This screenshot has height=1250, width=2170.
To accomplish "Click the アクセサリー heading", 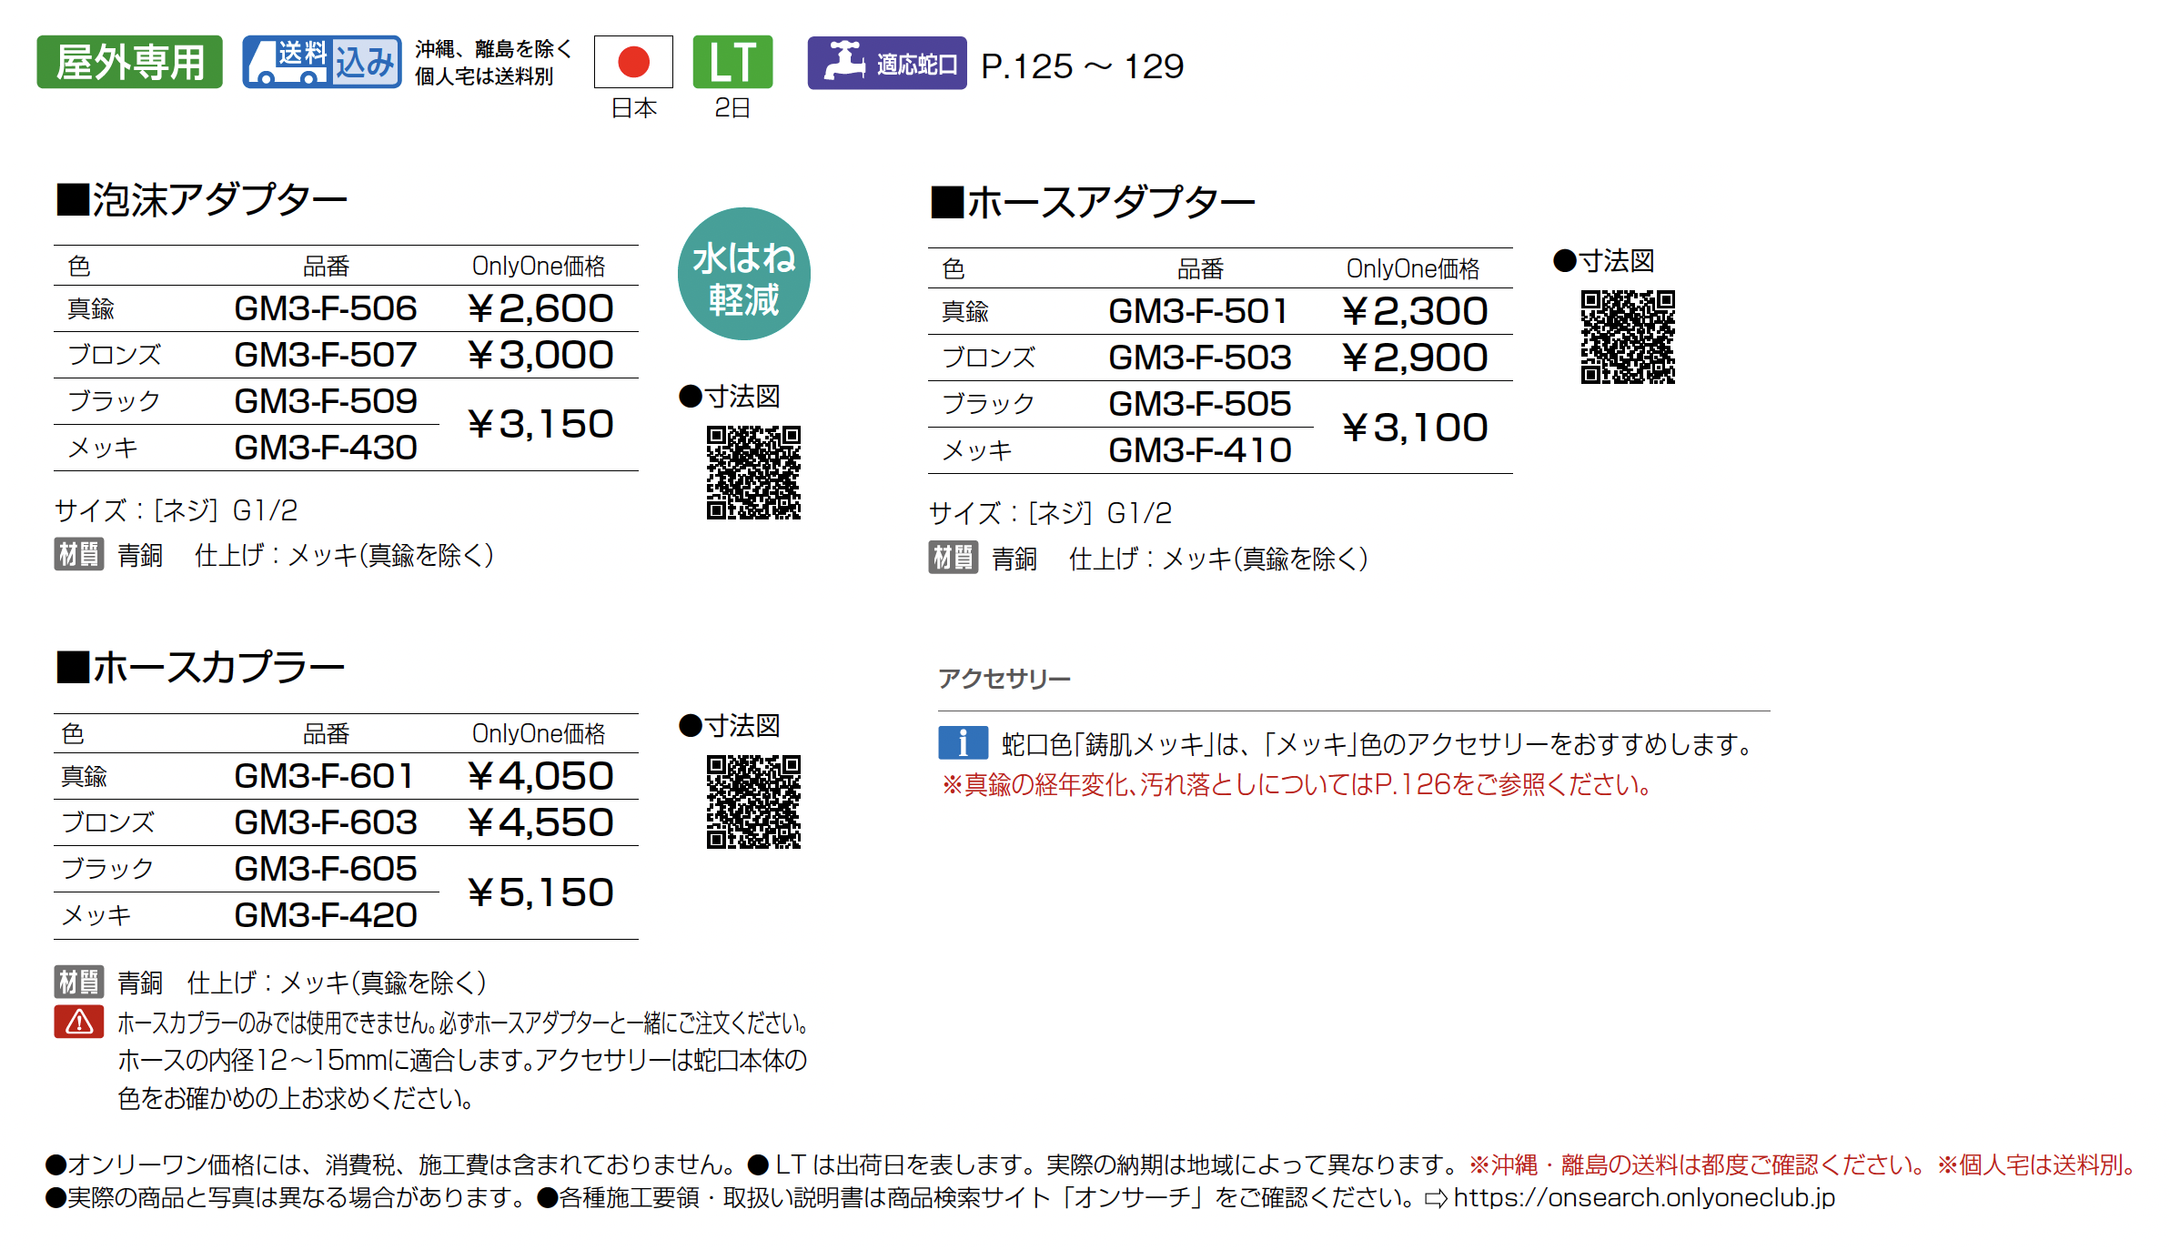I will click(x=1004, y=679).
